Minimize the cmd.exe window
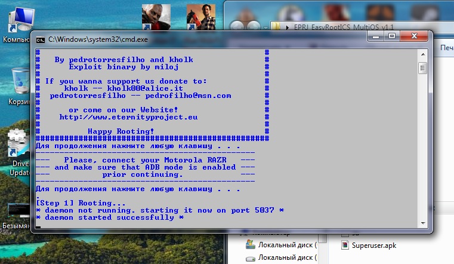 [x=376, y=36]
